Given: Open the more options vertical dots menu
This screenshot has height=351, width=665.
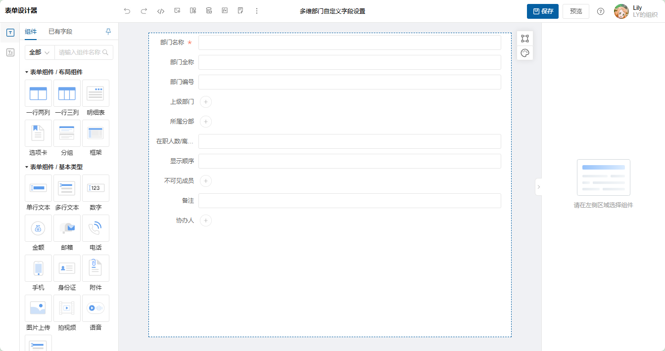Looking at the screenshot, I should pyautogui.click(x=257, y=11).
